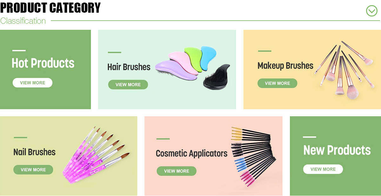
Task: Open View More under Makeup Brushes
Action: pyautogui.click(x=277, y=83)
